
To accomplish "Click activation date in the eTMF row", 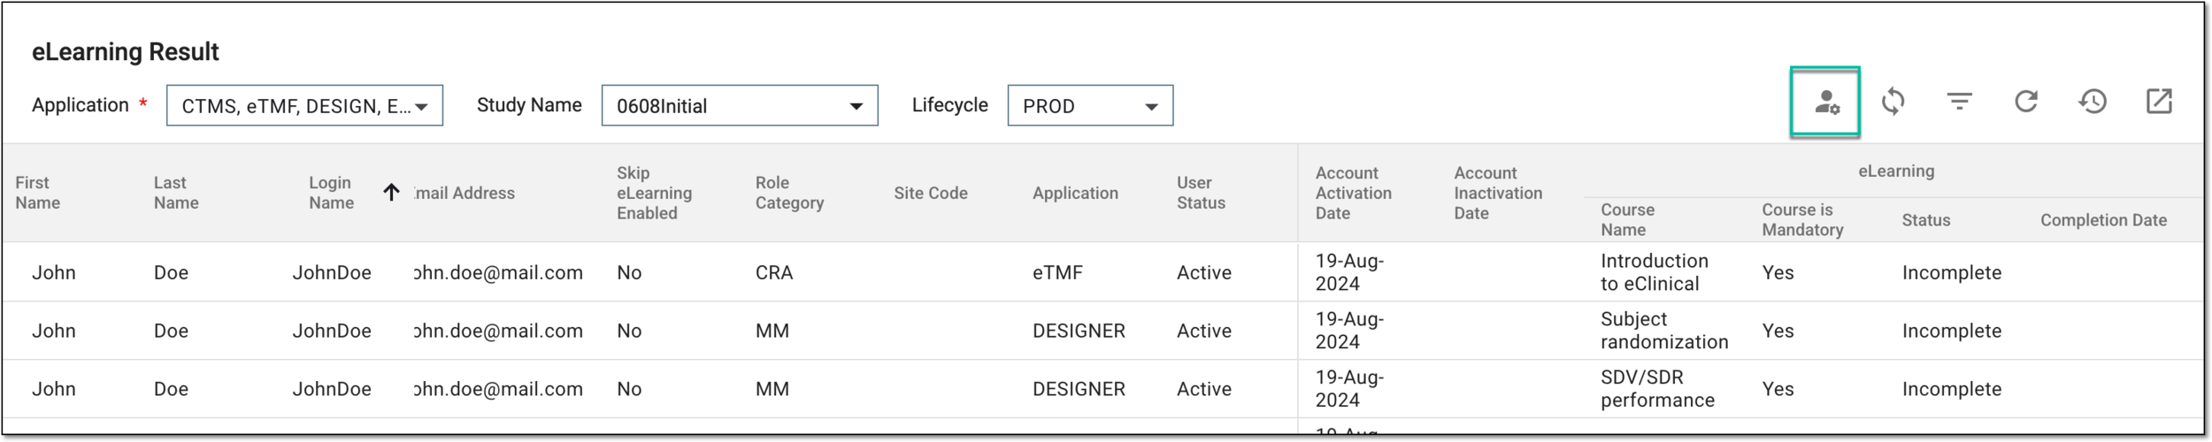I will tap(1349, 272).
